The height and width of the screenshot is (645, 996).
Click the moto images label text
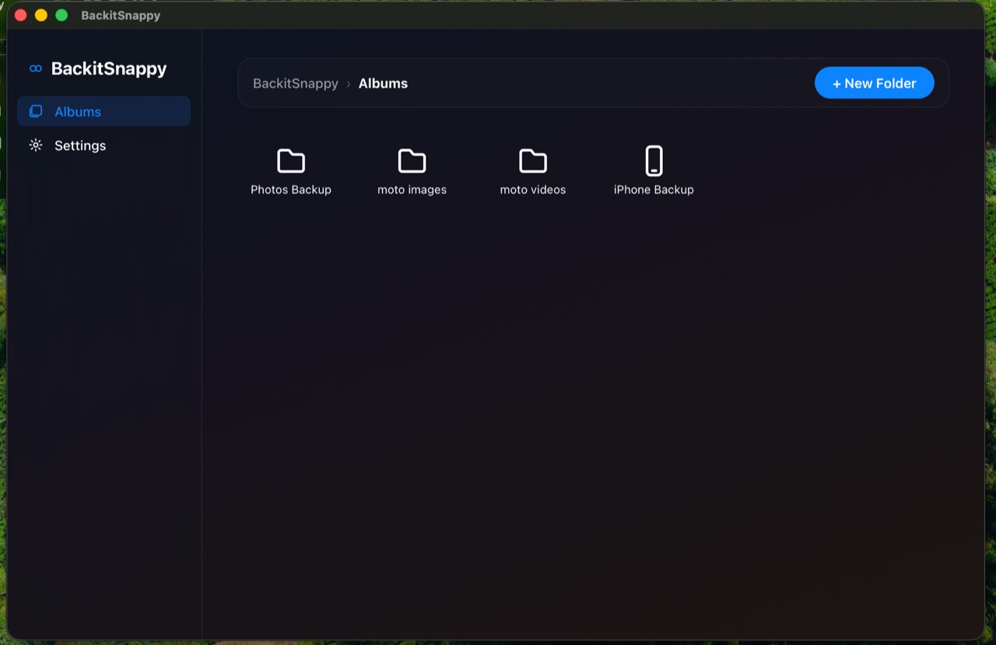(x=412, y=190)
